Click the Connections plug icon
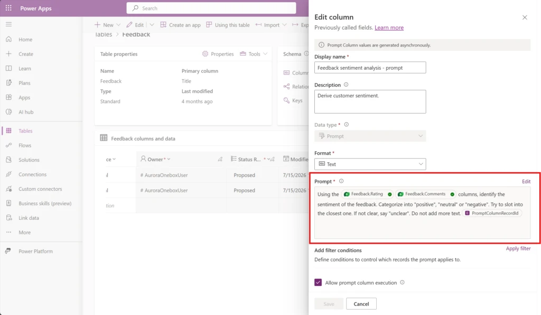Screen dimensions: 541x315 click(x=8, y=174)
